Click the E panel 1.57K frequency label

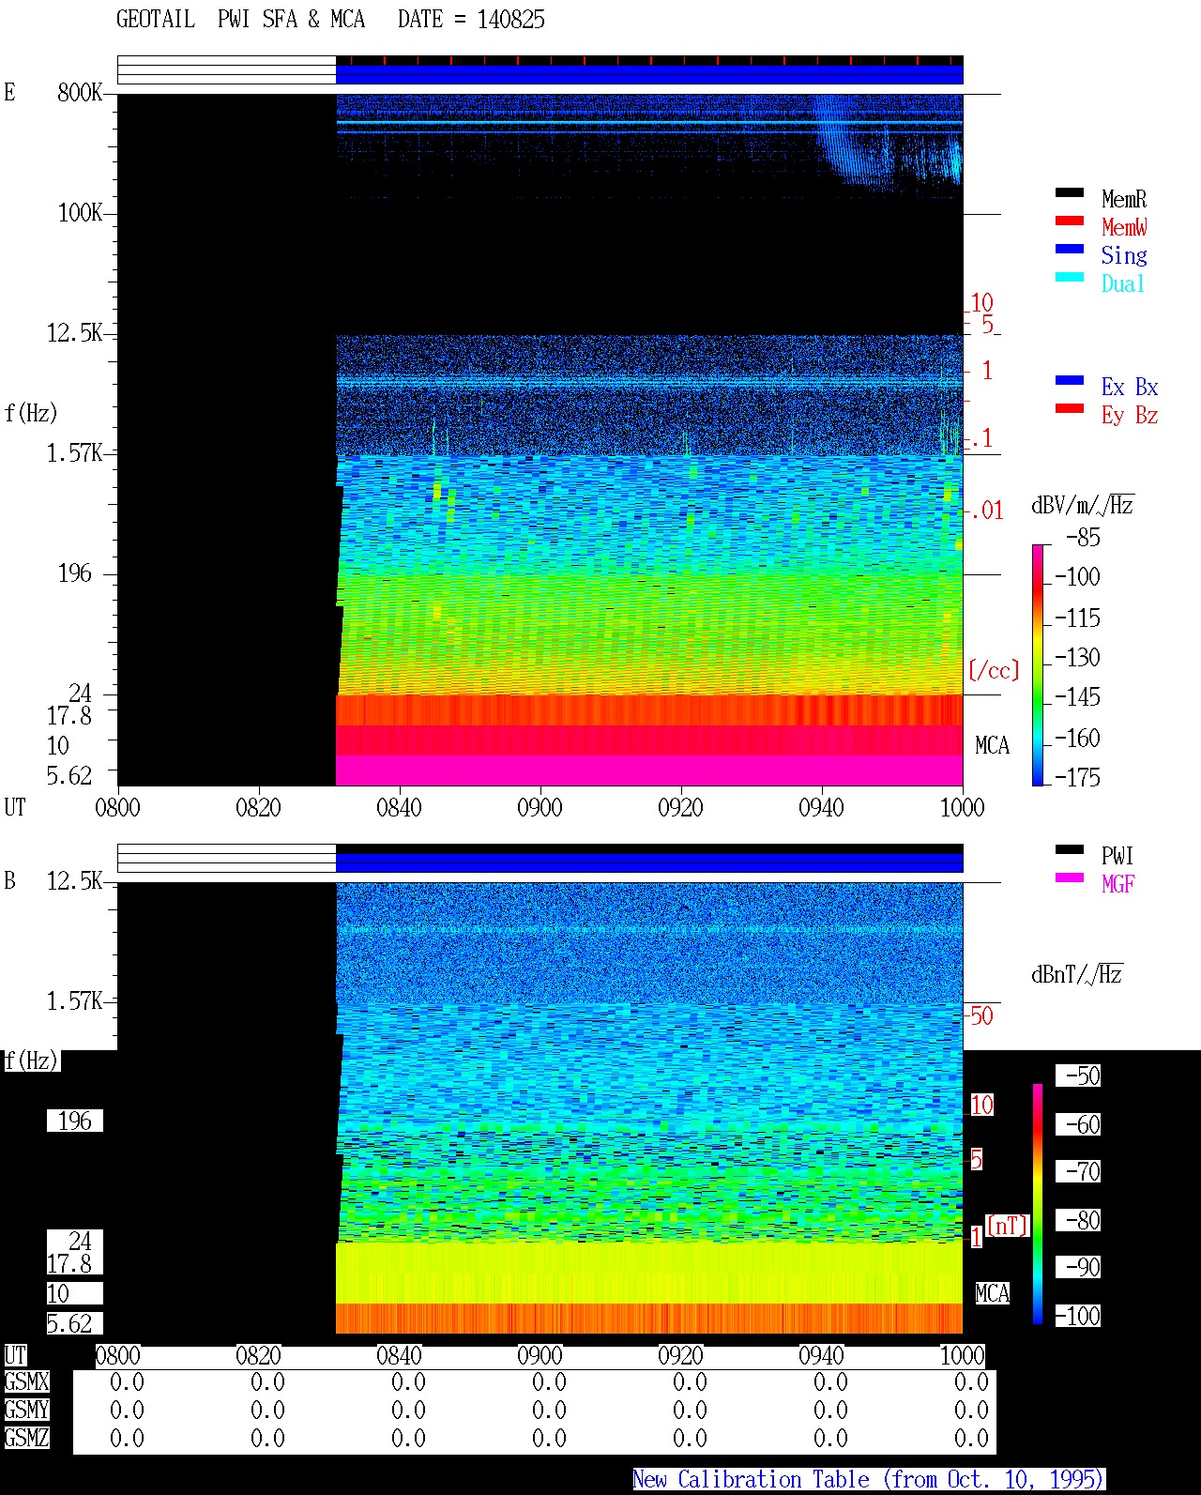pyautogui.click(x=75, y=453)
